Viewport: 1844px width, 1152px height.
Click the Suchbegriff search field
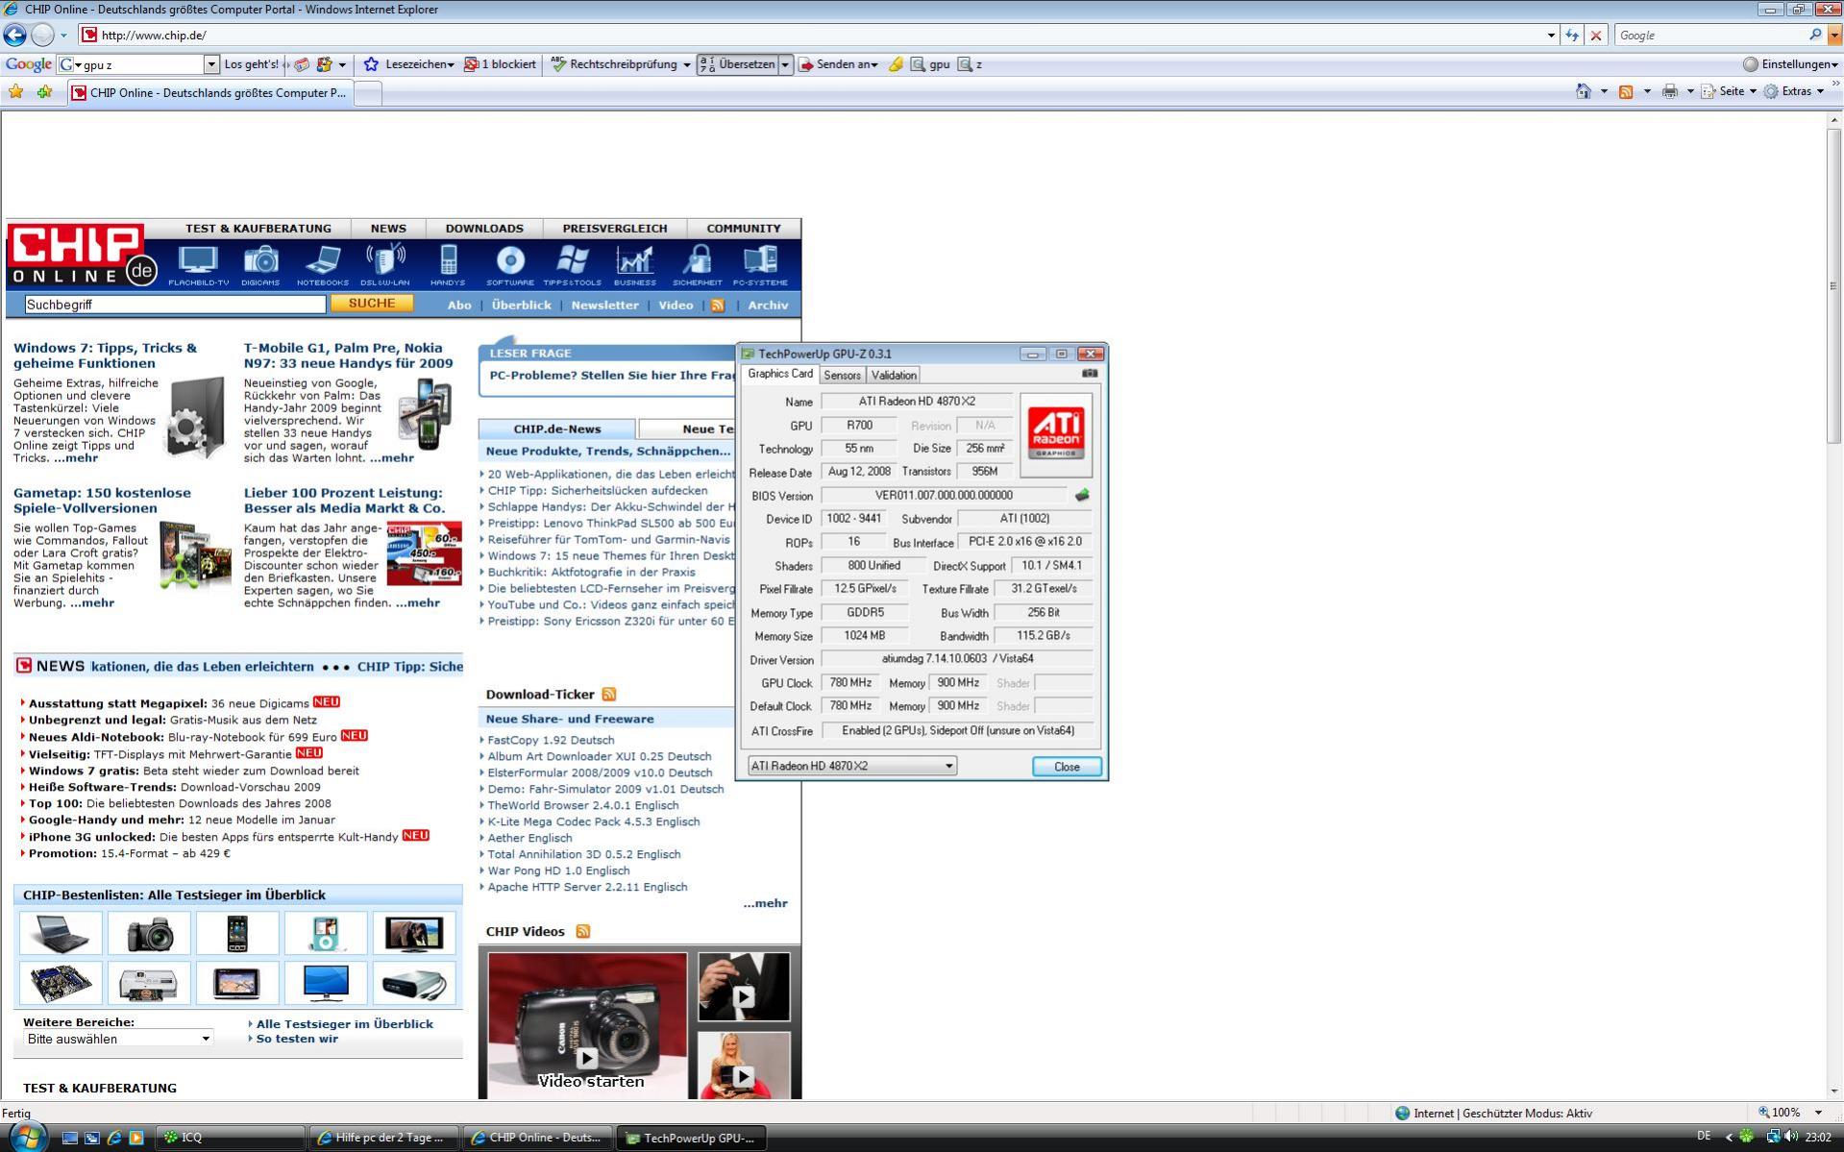pyautogui.click(x=175, y=305)
